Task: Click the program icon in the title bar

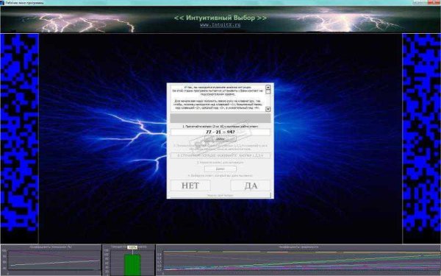Action: [x=2, y=2]
